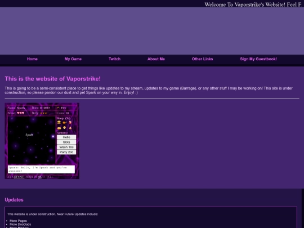
Task: Click Sign My Guestbook!
Action: point(258,59)
